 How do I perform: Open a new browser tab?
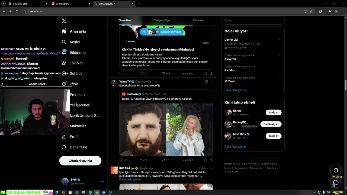[x=139, y=4]
